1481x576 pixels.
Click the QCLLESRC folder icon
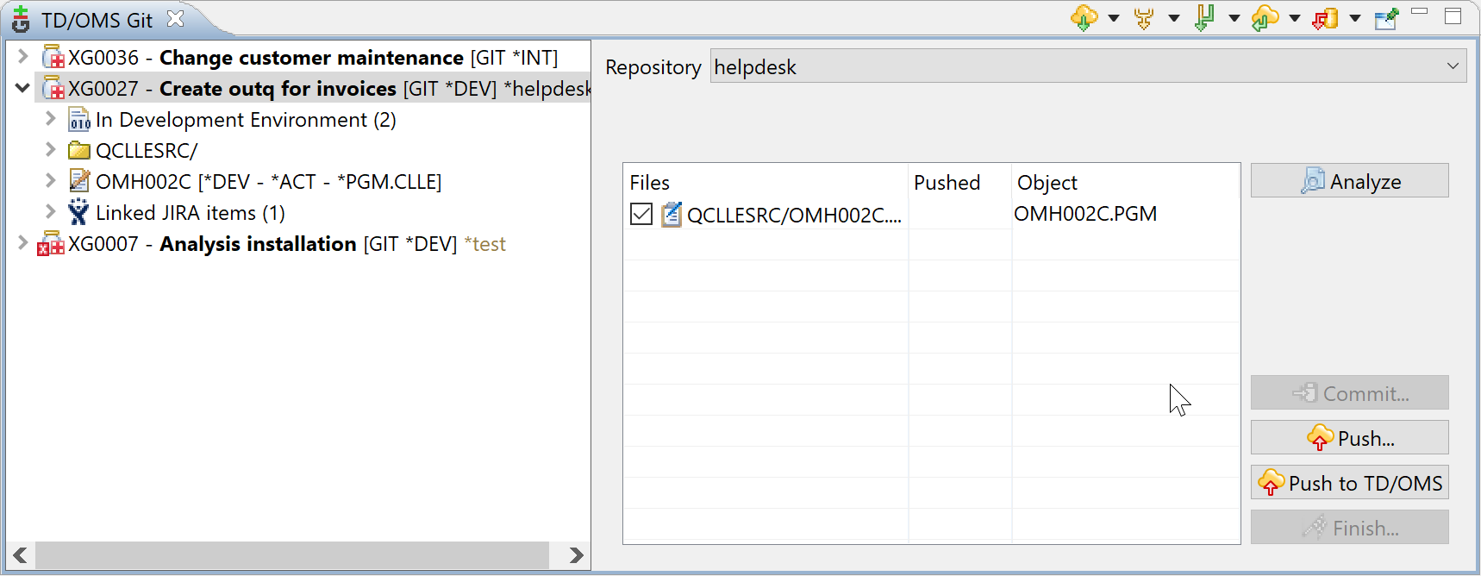pos(78,151)
